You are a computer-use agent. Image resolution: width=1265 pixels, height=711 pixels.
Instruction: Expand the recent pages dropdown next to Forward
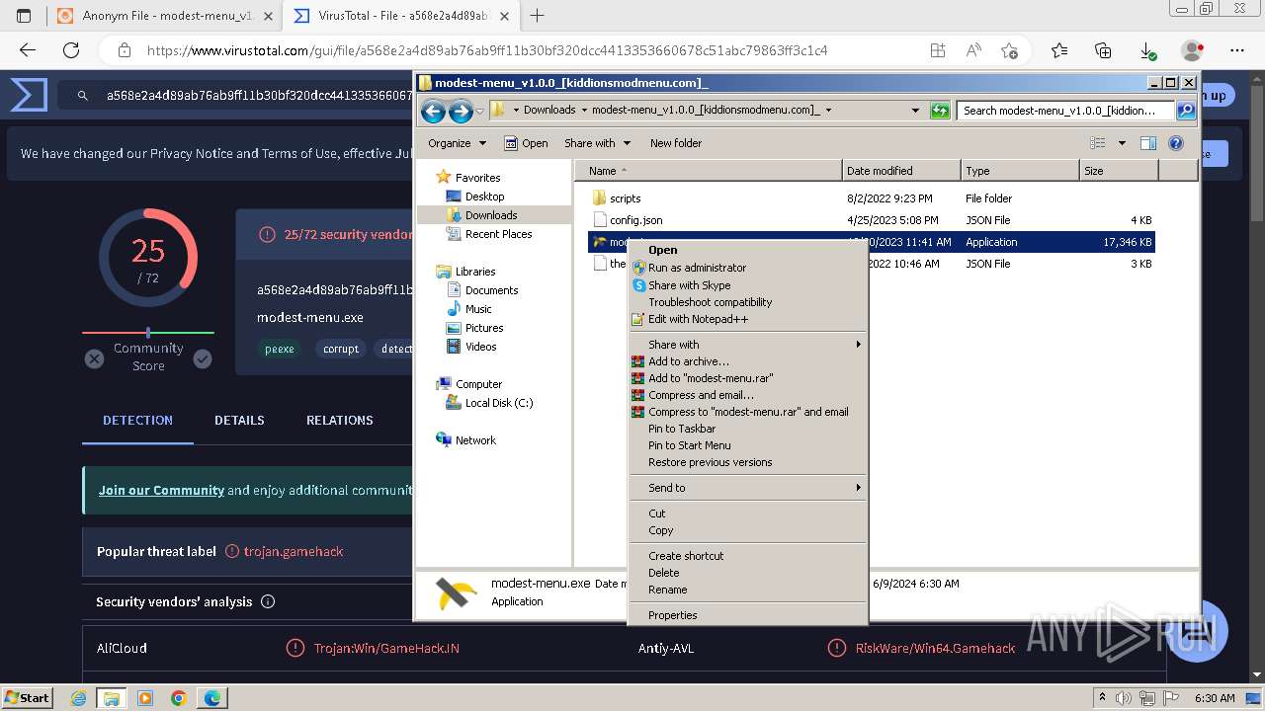pyautogui.click(x=479, y=112)
